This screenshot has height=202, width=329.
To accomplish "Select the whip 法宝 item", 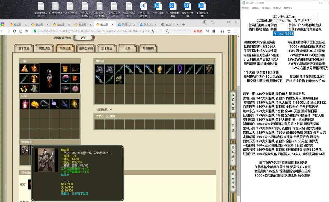I will click(x=45, y=104).
